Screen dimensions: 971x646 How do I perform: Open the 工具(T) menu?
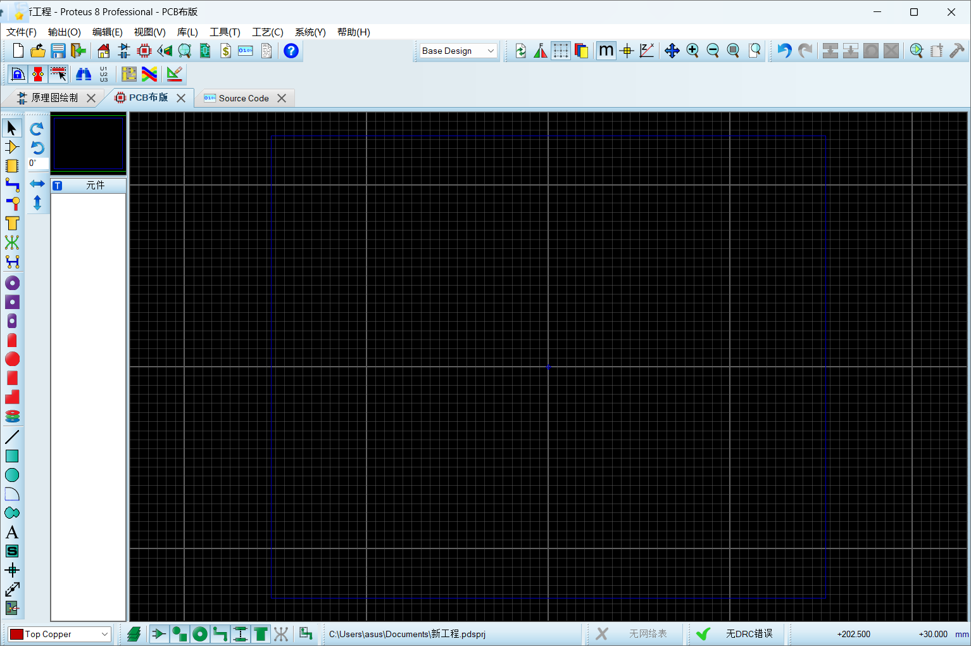click(225, 32)
